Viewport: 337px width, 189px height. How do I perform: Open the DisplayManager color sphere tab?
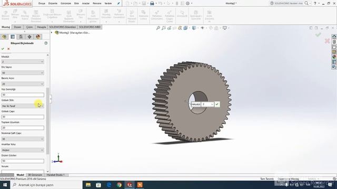[x=38, y=37]
